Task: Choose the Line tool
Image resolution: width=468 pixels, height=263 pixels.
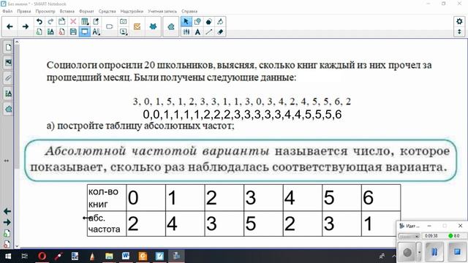Action: tap(208, 31)
